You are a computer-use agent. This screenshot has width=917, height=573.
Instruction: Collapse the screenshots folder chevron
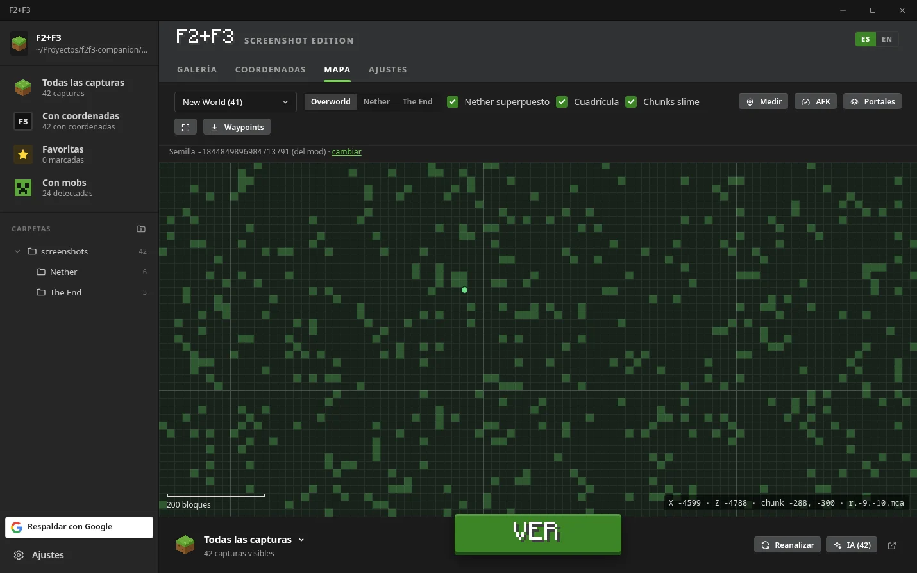[x=17, y=251]
